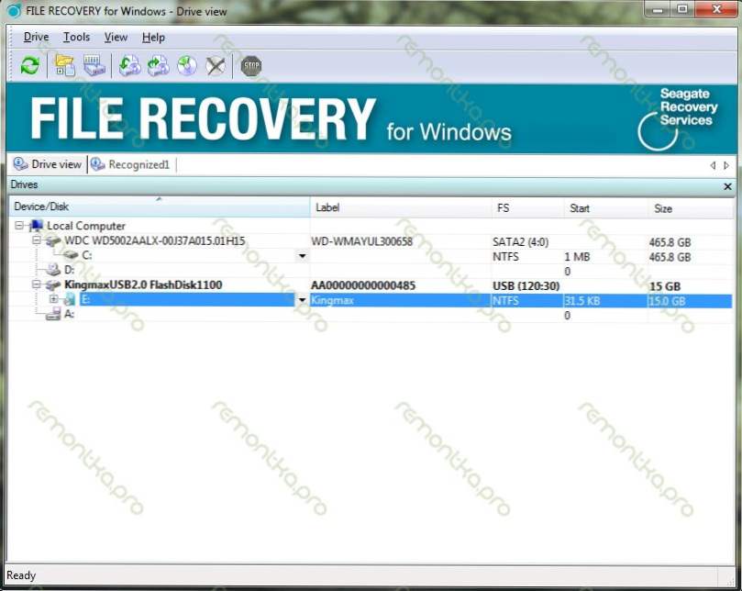Image resolution: width=742 pixels, height=591 pixels.
Task: Click the Open Drive Files folder icon
Action: [65, 65]
